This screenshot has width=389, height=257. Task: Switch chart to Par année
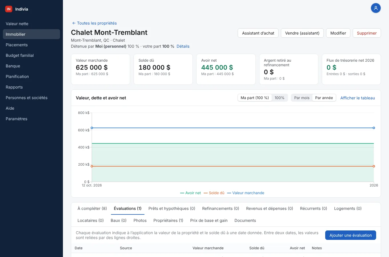tap(324, 98)
